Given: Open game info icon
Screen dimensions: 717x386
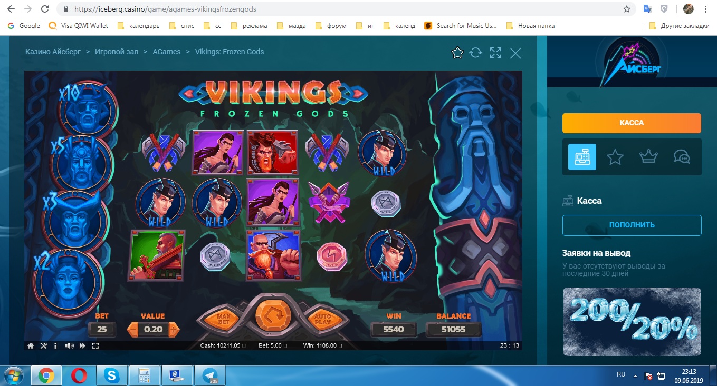Looking at the screenshot, I should point(55,346).
